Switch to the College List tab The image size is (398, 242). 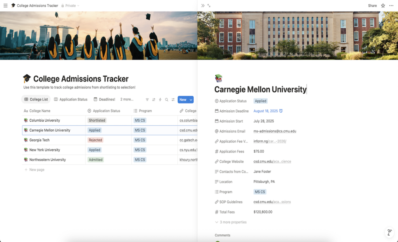[x=36, y=99]
